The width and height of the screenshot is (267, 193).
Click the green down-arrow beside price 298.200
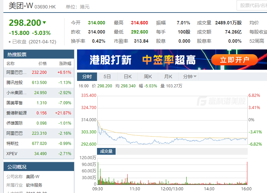tap(44, 22)
